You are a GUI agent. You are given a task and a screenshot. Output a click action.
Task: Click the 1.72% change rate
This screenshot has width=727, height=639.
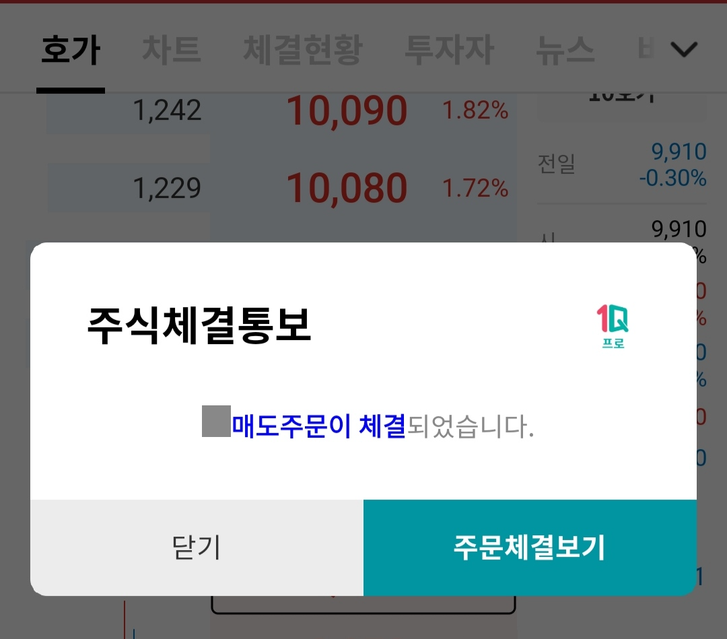pos(475,189)
